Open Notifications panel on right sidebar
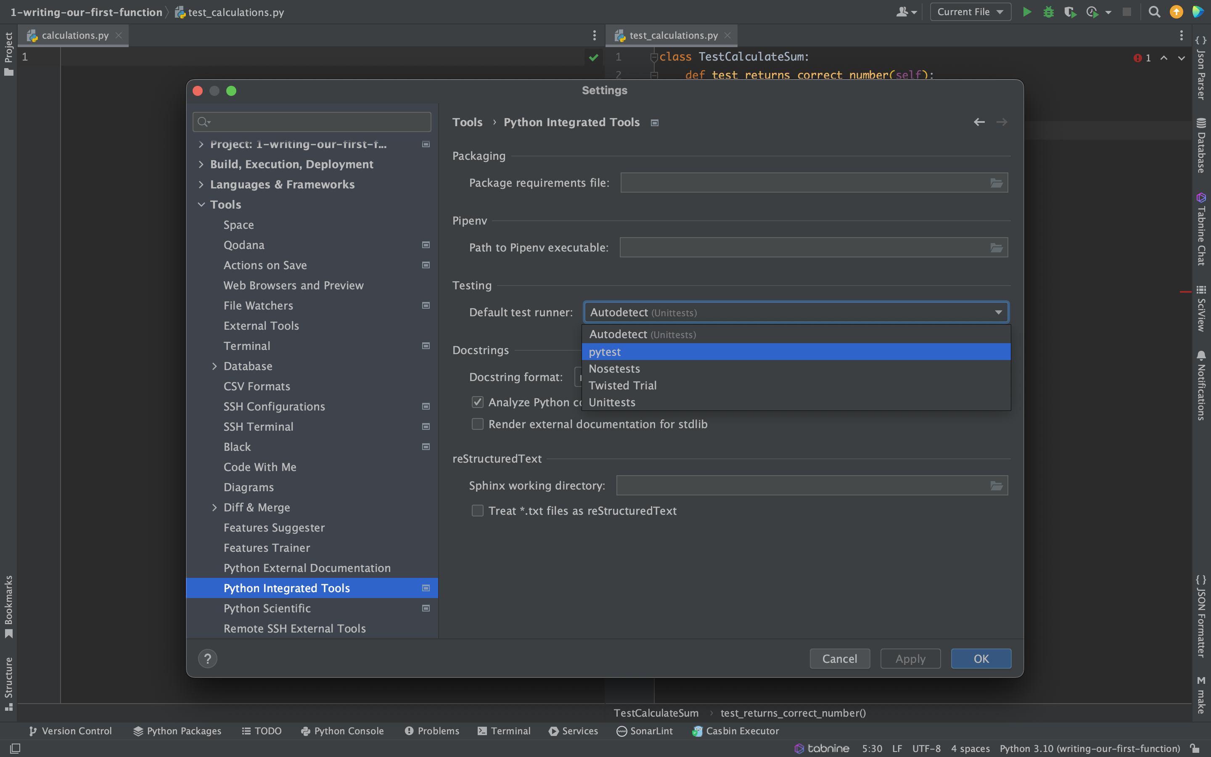The image size is (1211, 757). tap(1201, 386)
